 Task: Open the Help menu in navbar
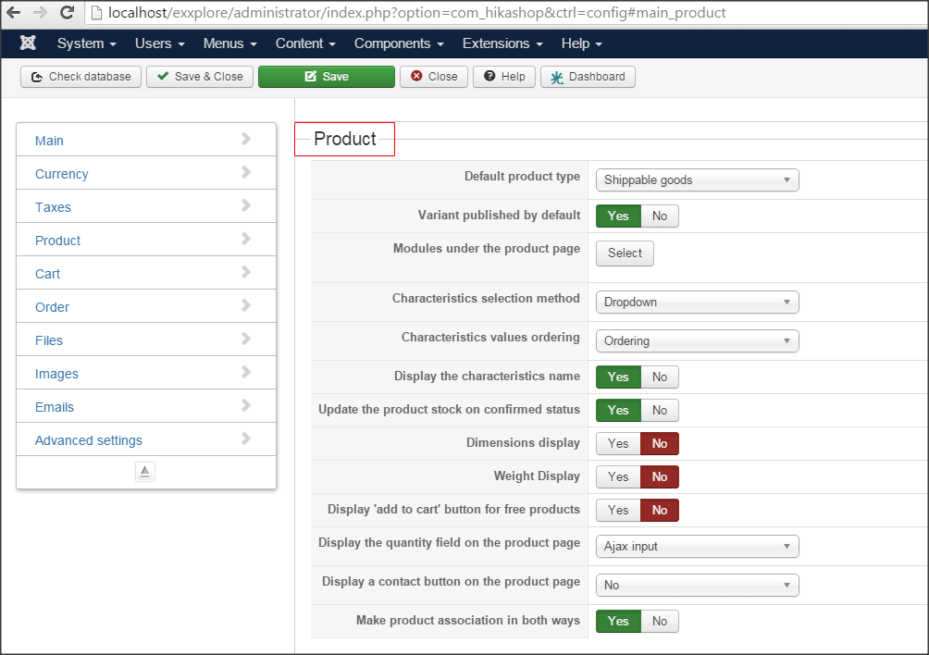(581, 43)
